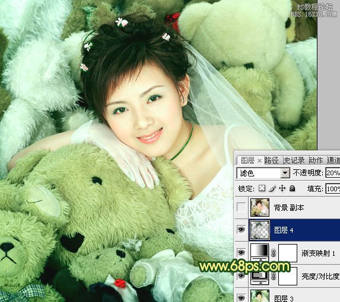Click the lock all padlock icon

(293, 188)
